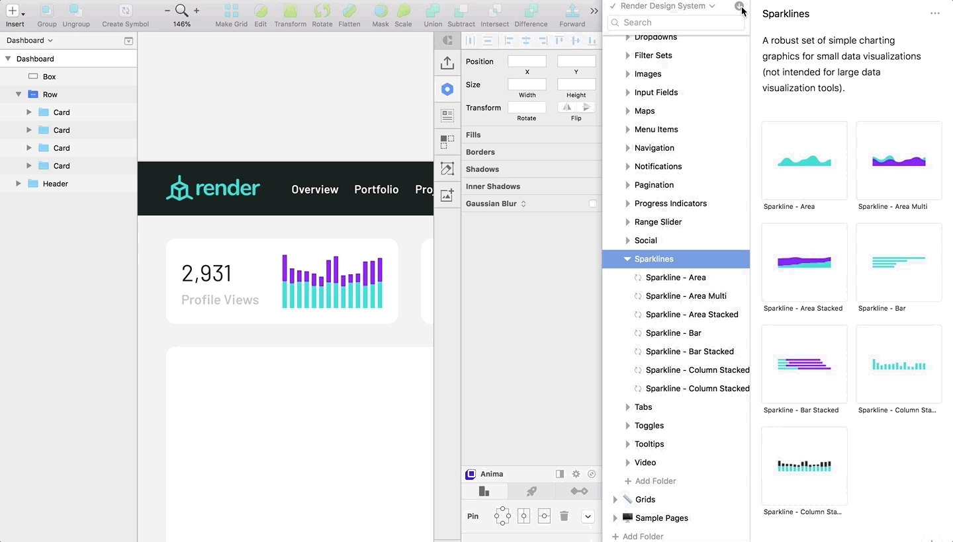Toggle the Anima four-sided pin control
Screen dimensions: 953x542
tap(502, 516)
